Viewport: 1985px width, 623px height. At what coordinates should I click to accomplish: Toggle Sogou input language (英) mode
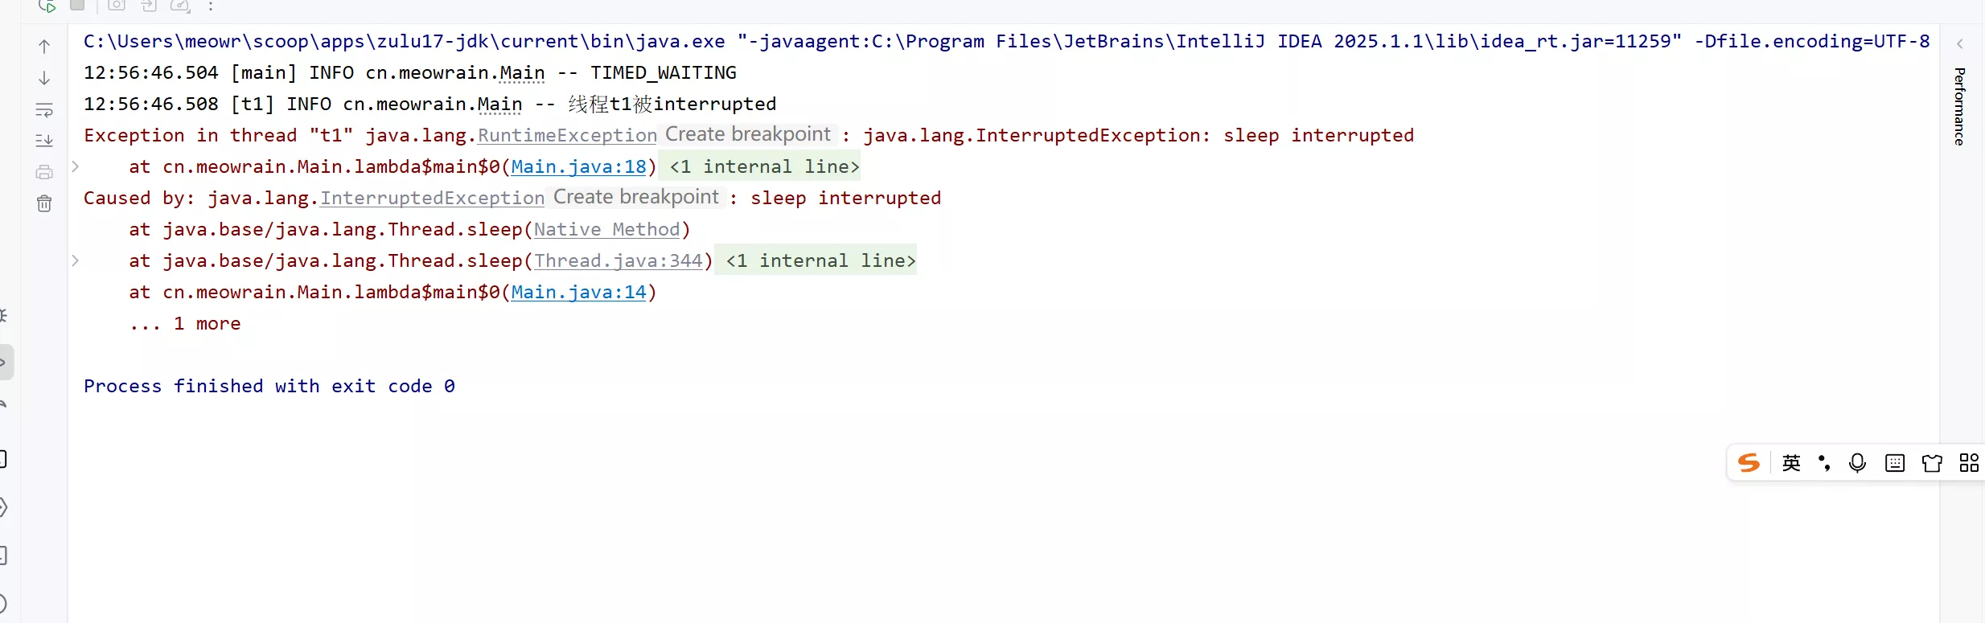(x=1791, y=463)
